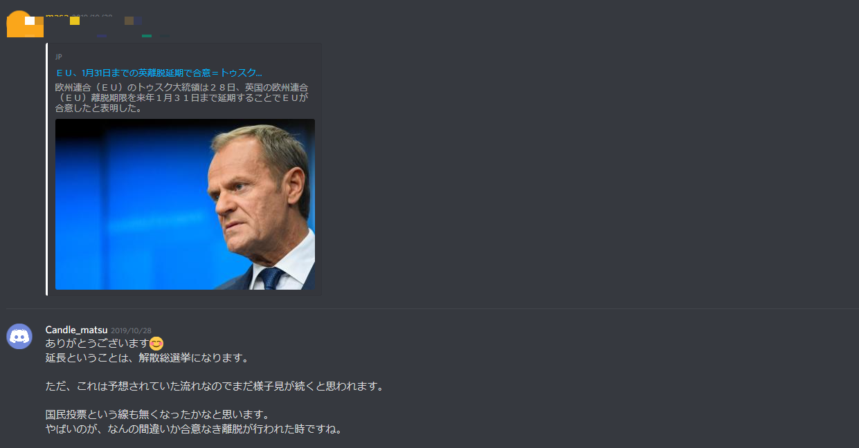Click the 2019/10/28 timestamp beside Candle_matsu
Image resolution: width=859 pixels, height=448 pixels.
tap(131, 330)
